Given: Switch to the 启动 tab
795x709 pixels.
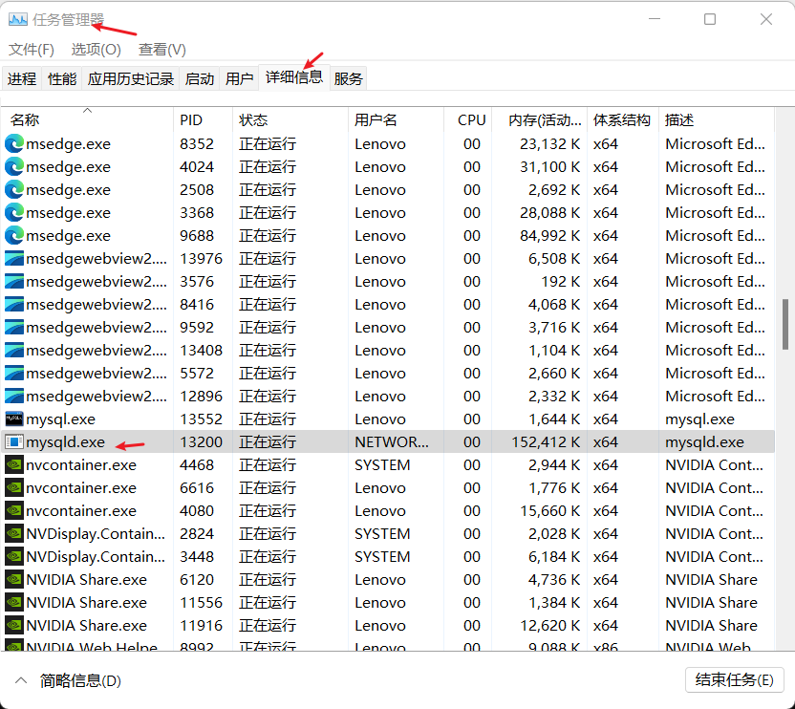Looking at the screenshot, I should 200,78.
